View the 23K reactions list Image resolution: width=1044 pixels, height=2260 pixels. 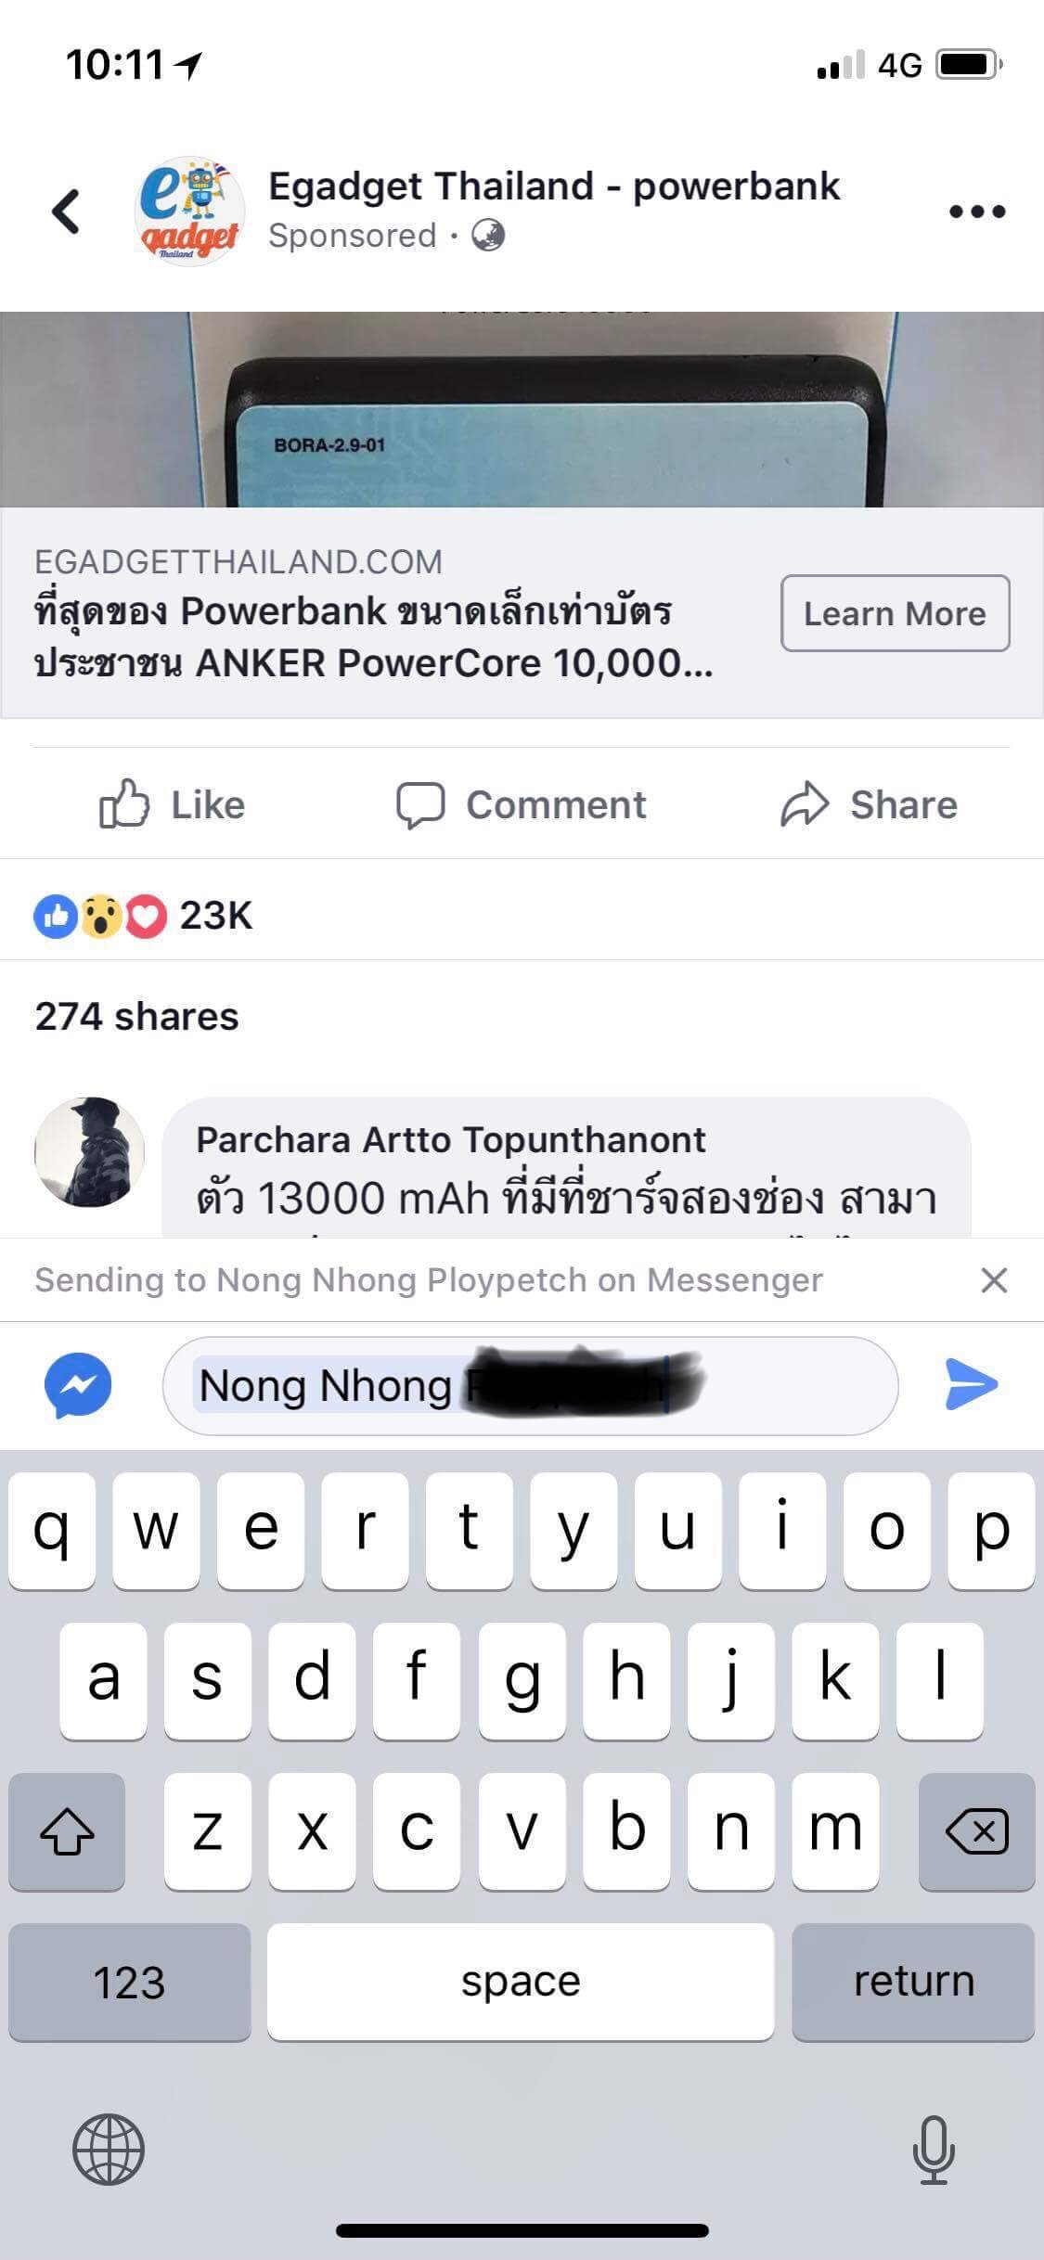click(143, 916)
